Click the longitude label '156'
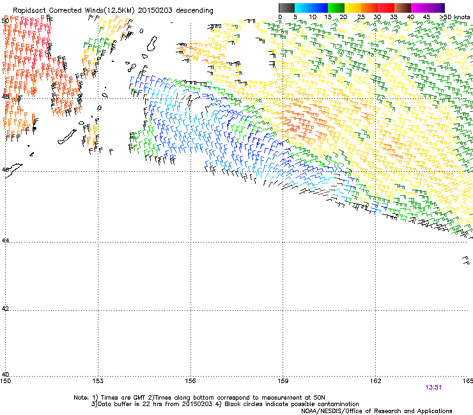Screen dimensions: 473x415 tap(190, 381)
